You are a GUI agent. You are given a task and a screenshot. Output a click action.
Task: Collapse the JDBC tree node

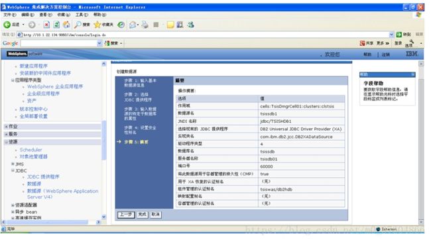[x=13, y=171]
